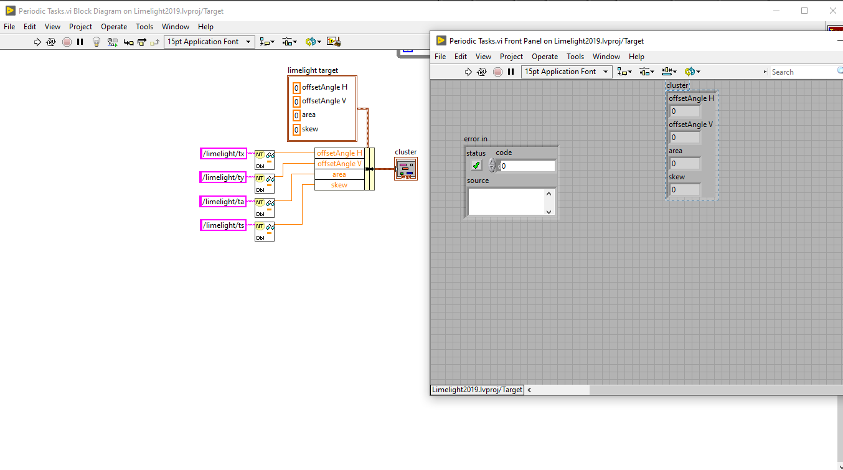Open the Edit menu in the Front Panel
The height and width of the screenshot is (470, 843).
[461, 57]
